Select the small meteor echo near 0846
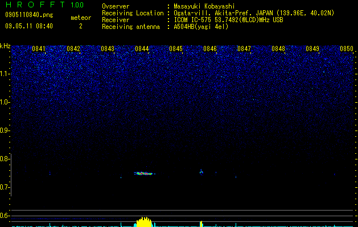Viewport: 358px width, 227px height. point(201,172)
